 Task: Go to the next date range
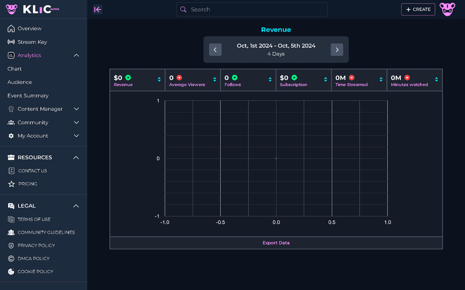[x=337, y=50]
